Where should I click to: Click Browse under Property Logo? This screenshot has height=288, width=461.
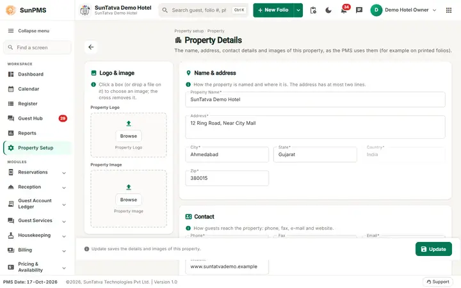[129, 136]
